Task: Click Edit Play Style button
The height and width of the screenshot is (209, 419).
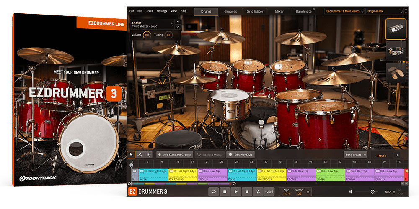Action: 241,155
